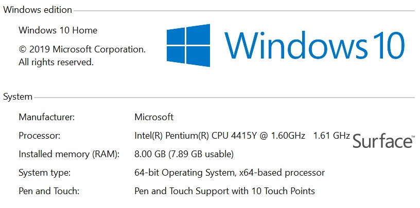Click the 2019 Microsoft Corporation copyright line
Screen dimensions: 420x208
click(x=82, y=49)
